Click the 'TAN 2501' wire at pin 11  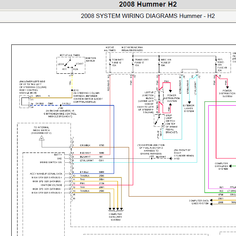click(92, 179)
